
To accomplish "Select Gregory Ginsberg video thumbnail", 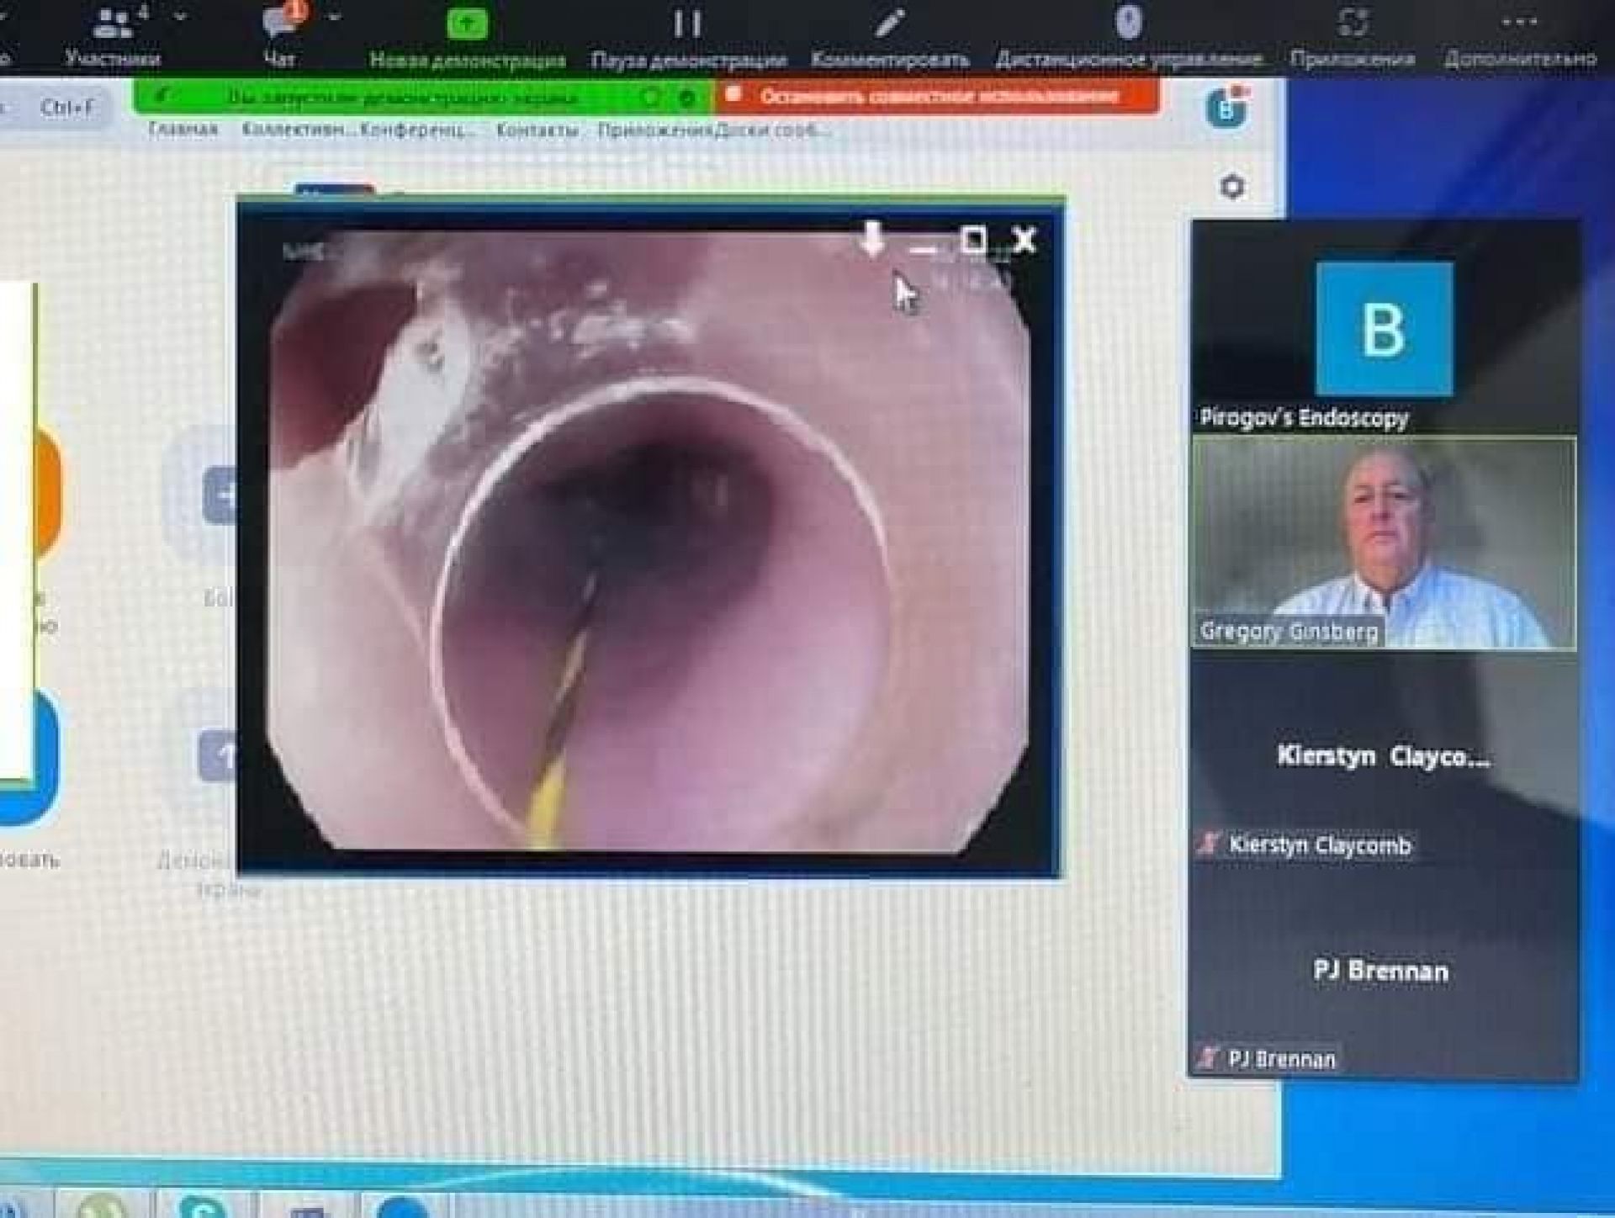I will [1384, 543].
